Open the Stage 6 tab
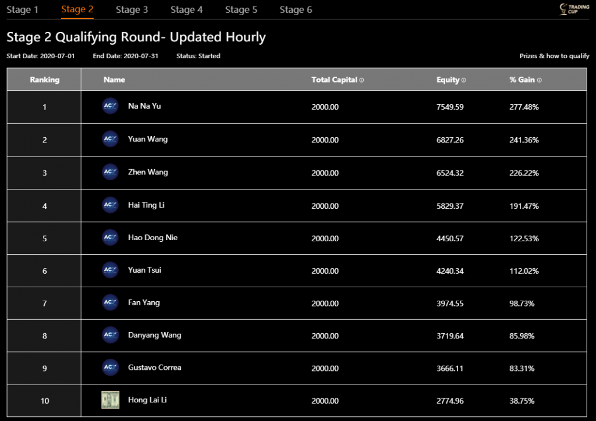Screen dimensions: 596x421 point(296,10)
